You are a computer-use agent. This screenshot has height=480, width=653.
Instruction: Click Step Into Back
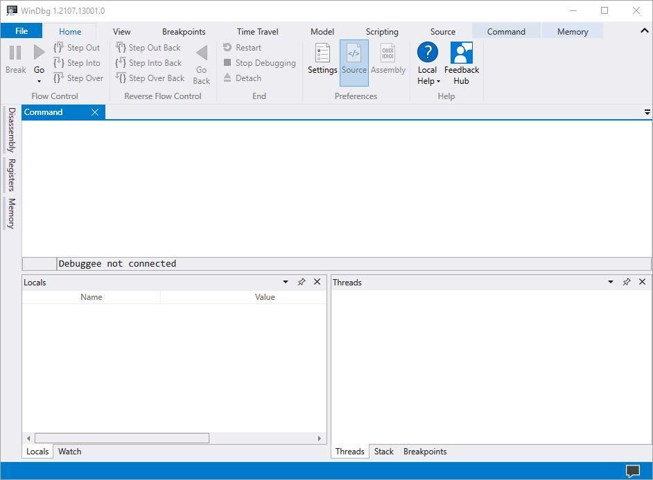[148, 63]
